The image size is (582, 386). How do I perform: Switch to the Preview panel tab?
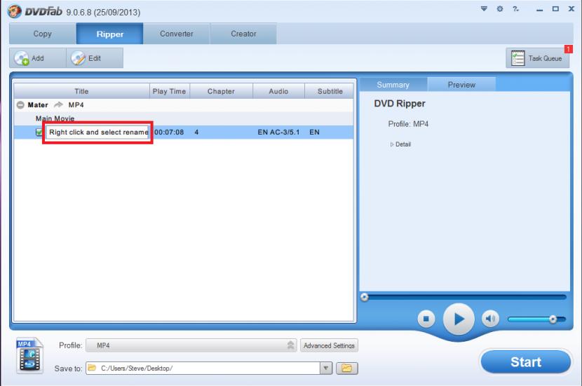tap(461, 85)
